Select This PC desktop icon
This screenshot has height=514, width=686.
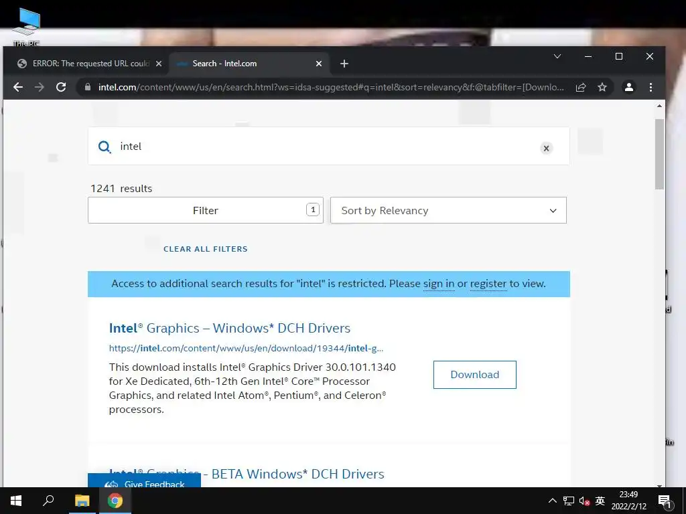click(26, 27)
